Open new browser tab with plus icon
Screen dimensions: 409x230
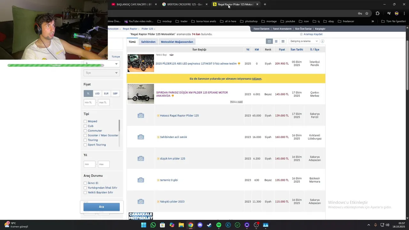pos(265,4)
